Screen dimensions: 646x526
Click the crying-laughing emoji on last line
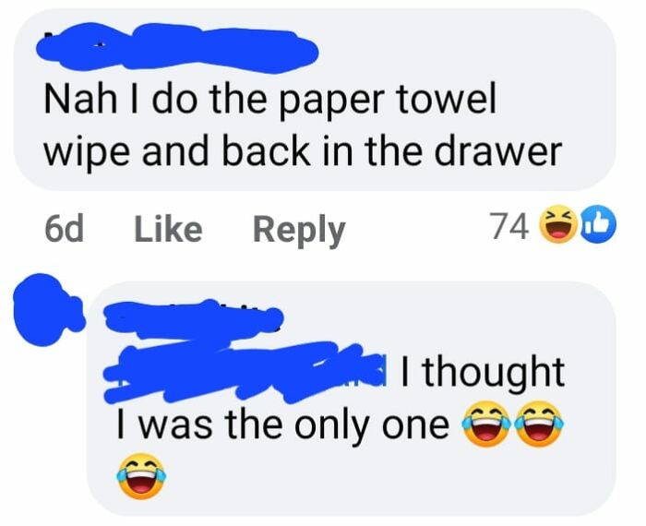[142, 476]
